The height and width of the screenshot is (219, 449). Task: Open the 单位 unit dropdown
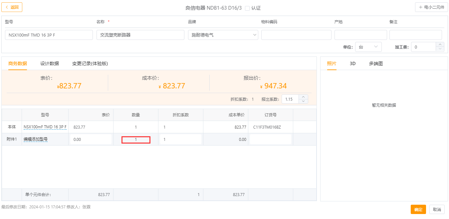(x=368, y=47)
